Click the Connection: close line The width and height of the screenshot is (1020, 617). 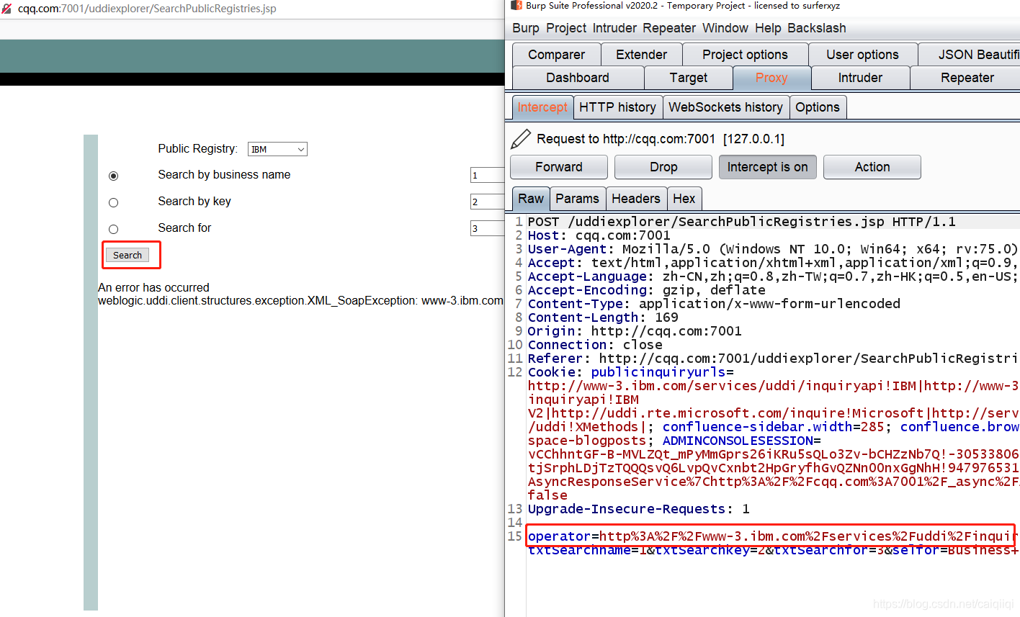click(x=595, y=345)
